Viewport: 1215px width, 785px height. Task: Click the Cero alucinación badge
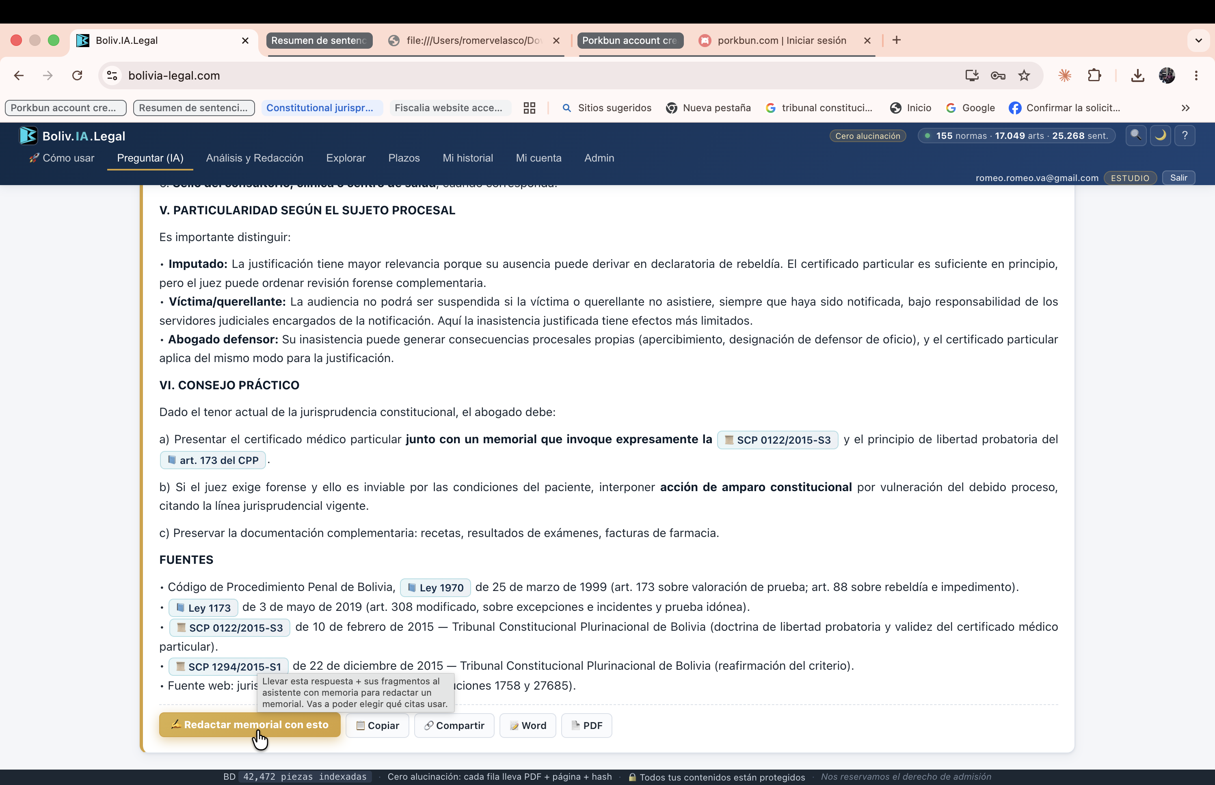[867, 136]
